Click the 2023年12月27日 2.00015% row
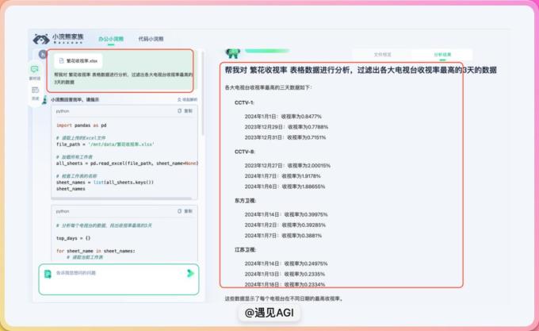The image size is (539, 331). point(288,165)
